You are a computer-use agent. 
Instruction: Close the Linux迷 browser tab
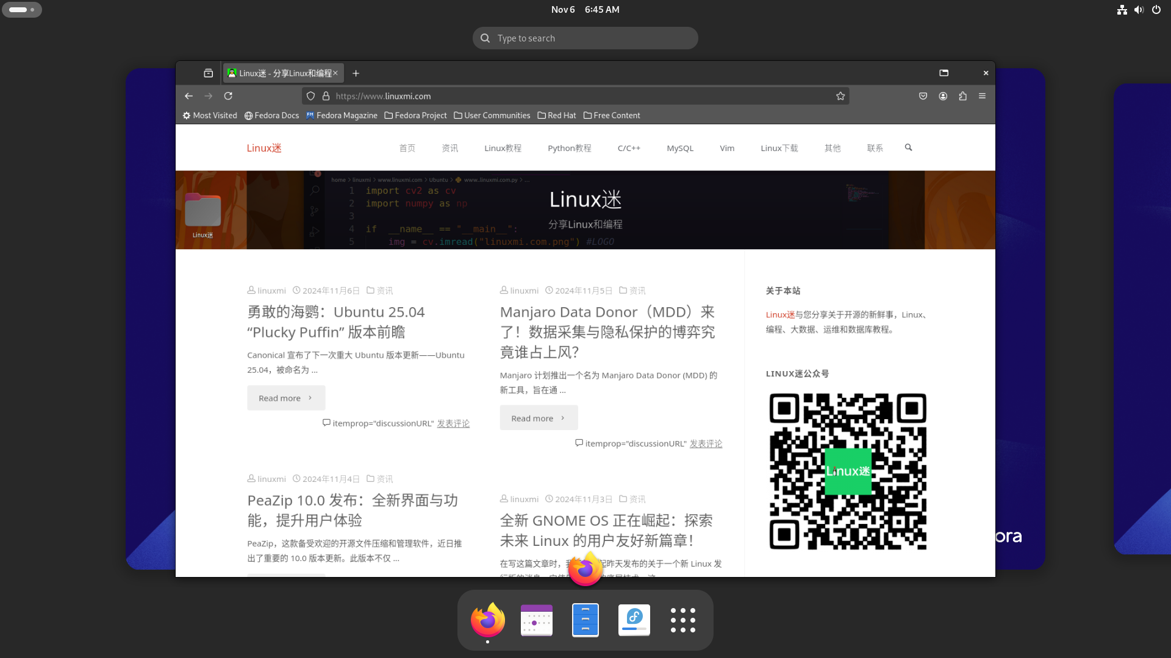click(335, 73)
